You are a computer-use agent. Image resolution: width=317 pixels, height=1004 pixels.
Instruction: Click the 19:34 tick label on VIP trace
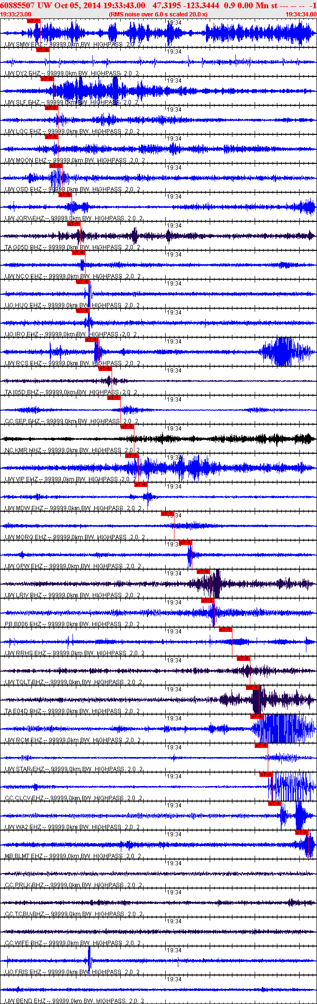coord(174,458)
